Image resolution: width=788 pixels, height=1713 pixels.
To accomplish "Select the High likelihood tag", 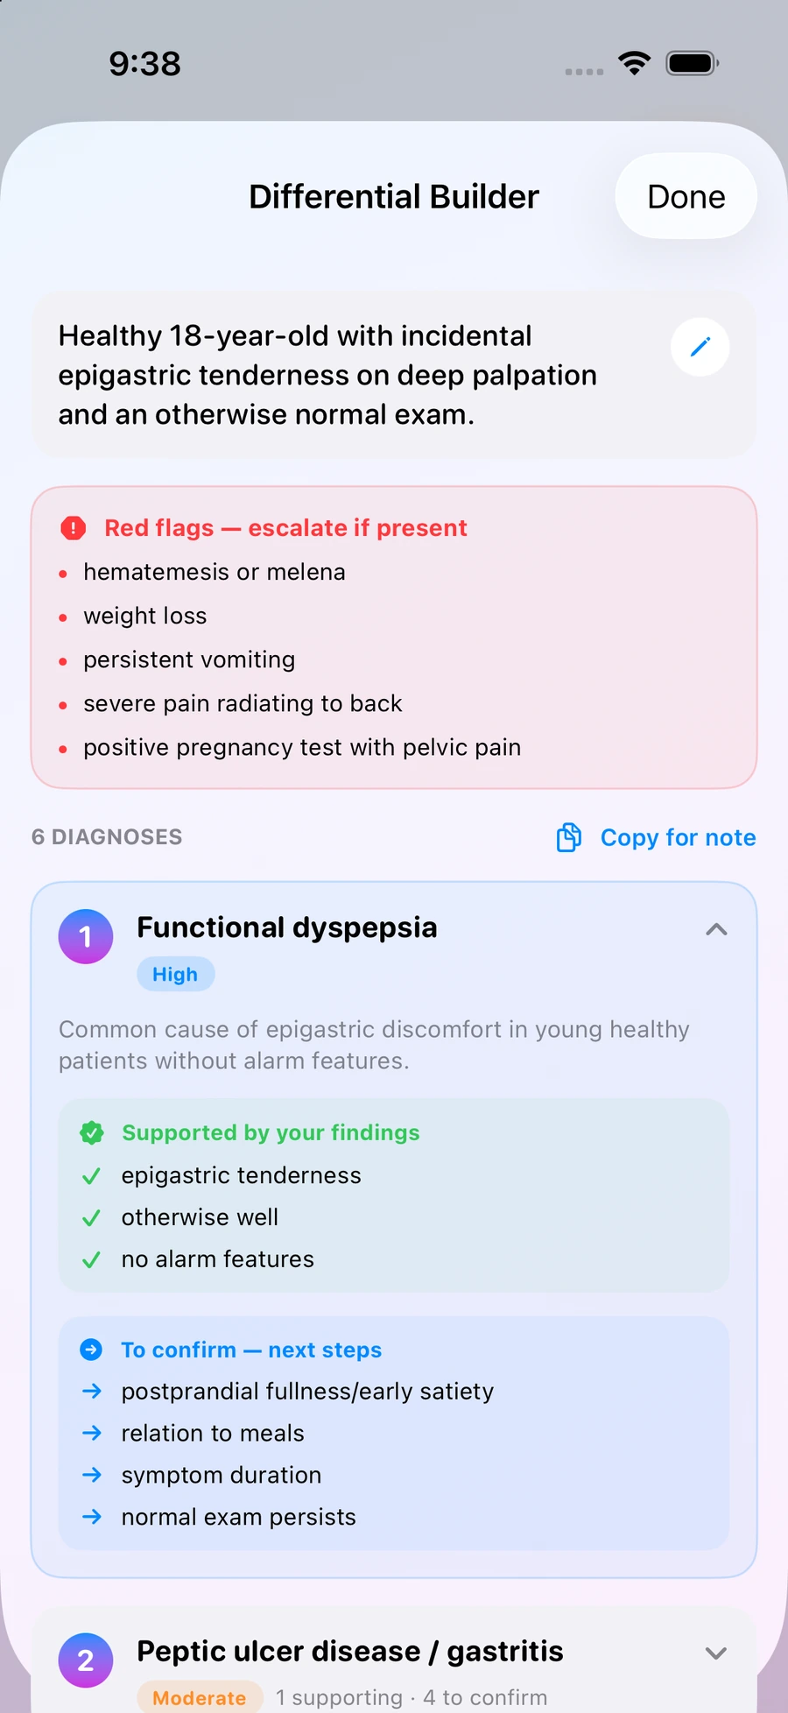I will coord(175,974).
